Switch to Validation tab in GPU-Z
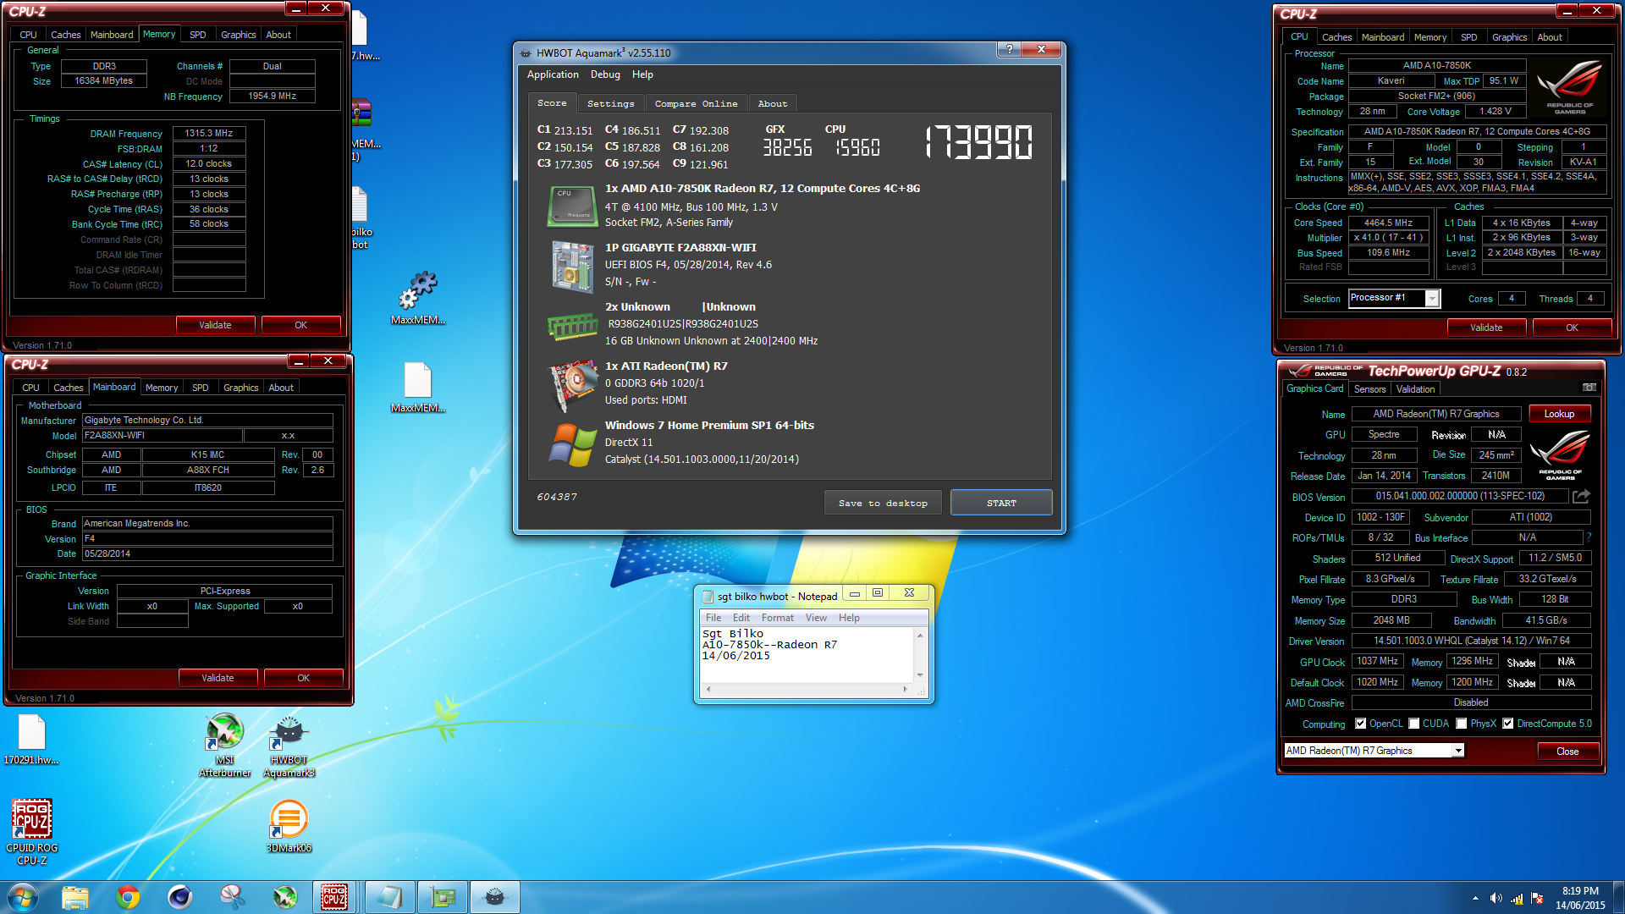The width and height of the screenshot is (1625, 914). tap(1415, 389)
